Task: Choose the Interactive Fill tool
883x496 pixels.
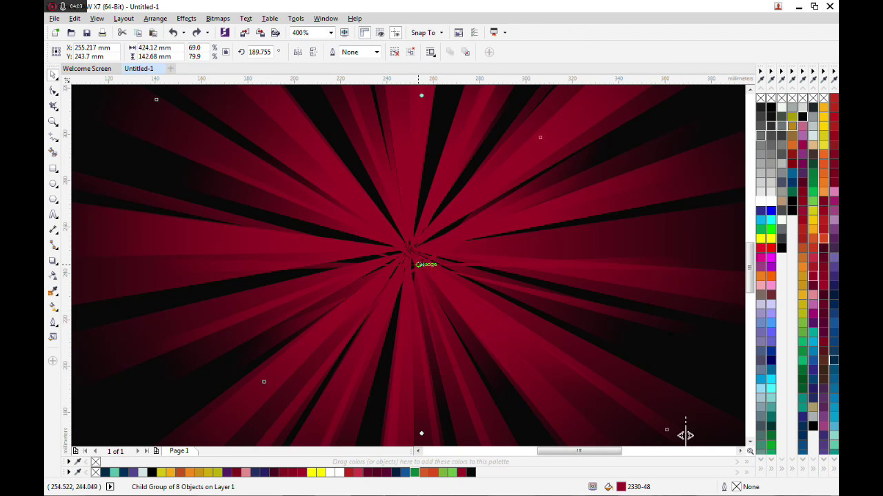Action: pos(53,307)
